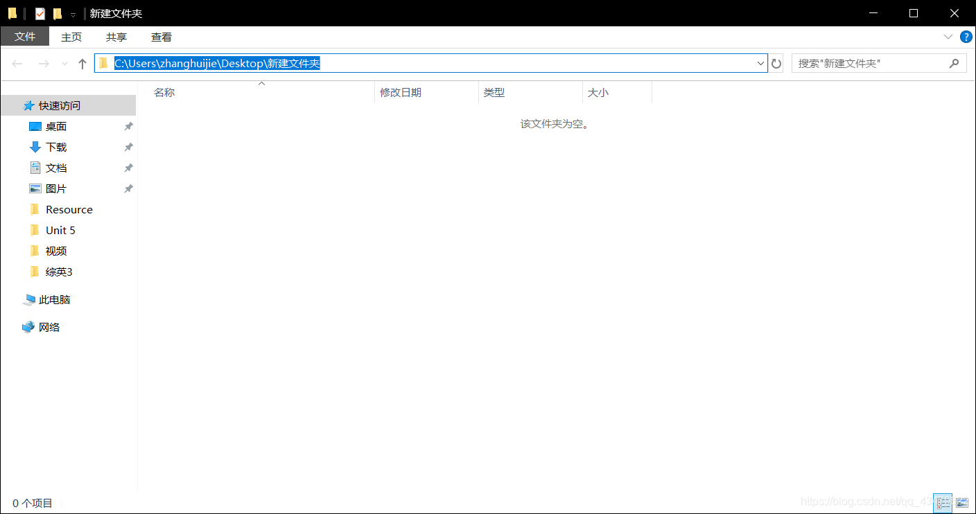Viewport: 976px width, 514px height.
Task: Click the folder icon in address bar
Action: [x=104, y=63]
